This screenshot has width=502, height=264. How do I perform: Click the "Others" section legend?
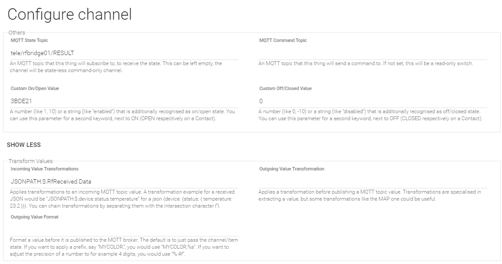point(17,32)
